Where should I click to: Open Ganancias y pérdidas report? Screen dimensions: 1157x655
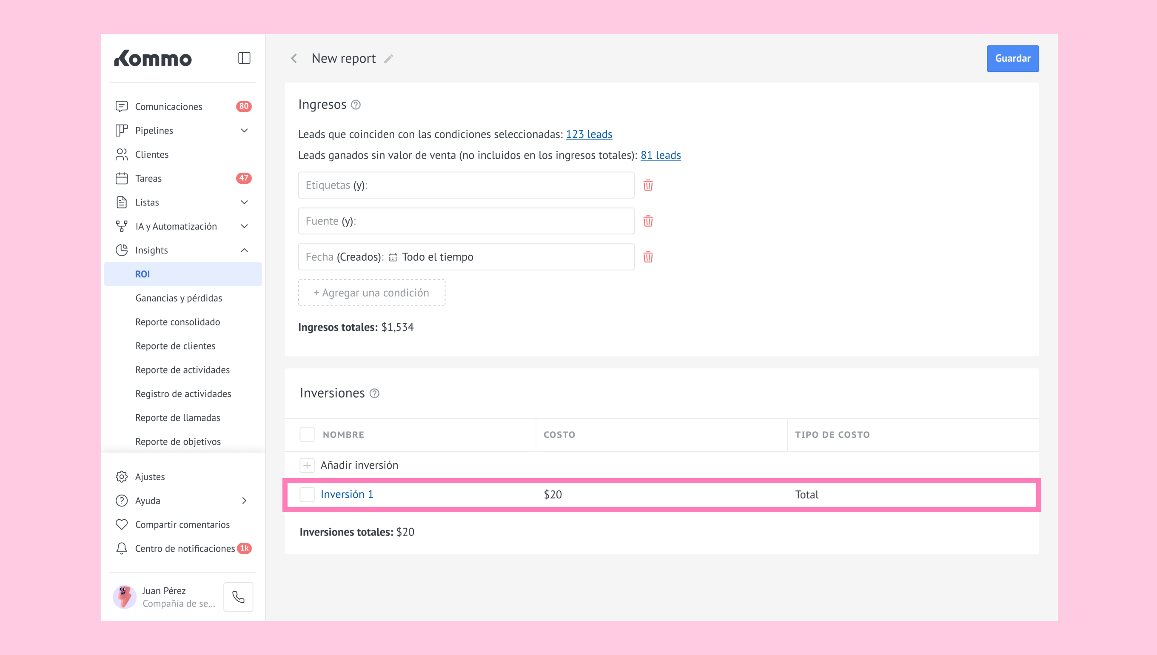coord(179,298)
